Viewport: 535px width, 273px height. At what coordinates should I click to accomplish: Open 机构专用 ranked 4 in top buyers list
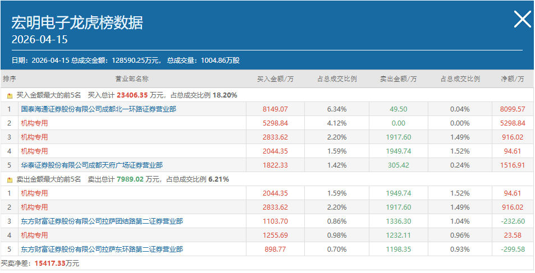[34, 151]
